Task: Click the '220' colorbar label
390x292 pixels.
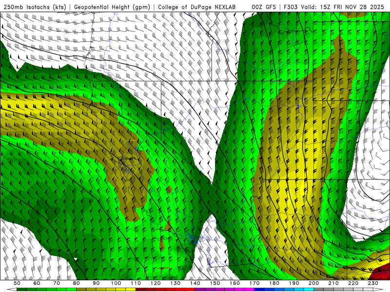Action: [x=353, y=283]
